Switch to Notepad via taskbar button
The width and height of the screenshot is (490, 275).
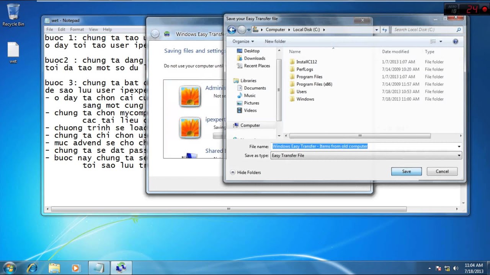[99, 268]
